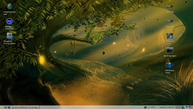This screenshot has width=193, height=109.
Task: Open Домашний каталог home folder
Action: [x=170, y=36]
